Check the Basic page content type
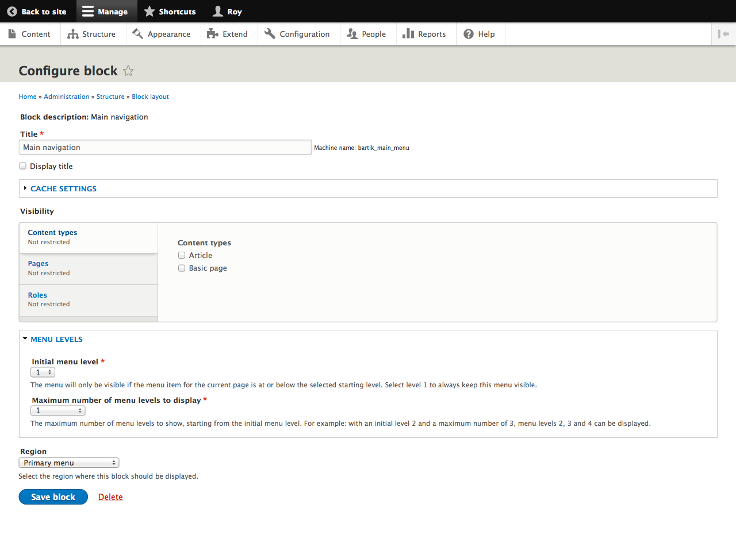736x558 pixels. pyautogui.click(x=182, y=268)
